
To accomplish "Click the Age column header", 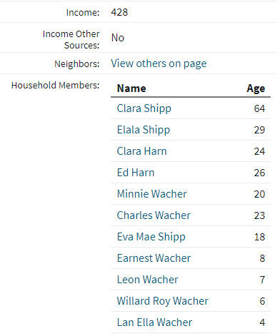I will click(x=256, y=89).
